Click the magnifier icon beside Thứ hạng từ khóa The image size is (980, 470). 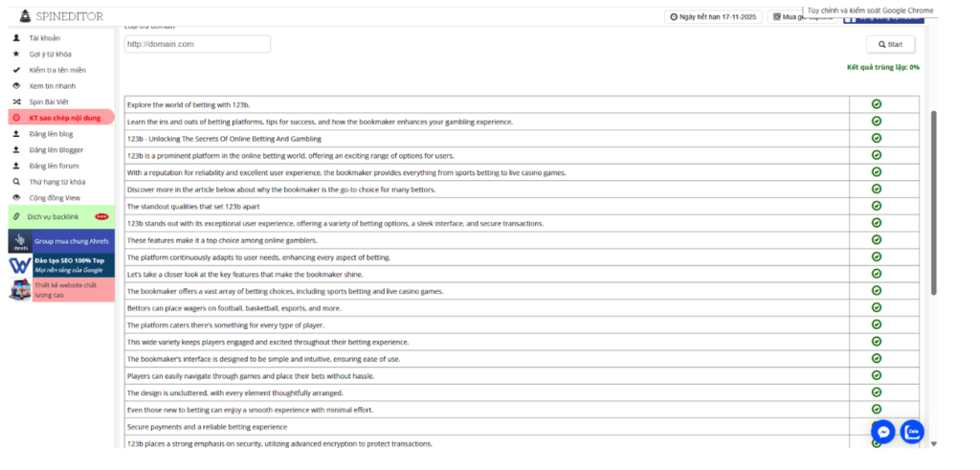coord(16,181)
